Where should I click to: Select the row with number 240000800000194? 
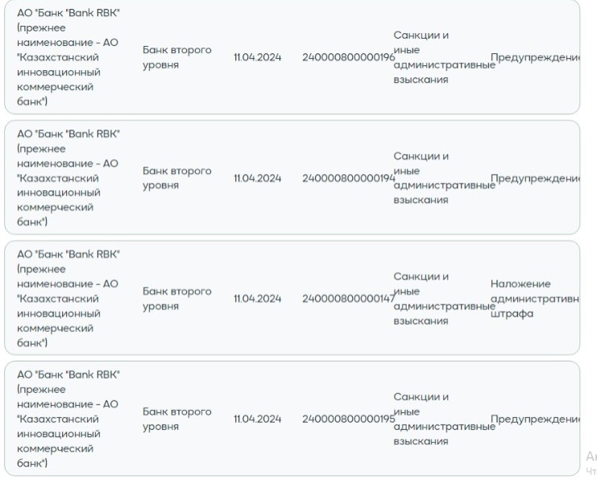292,177
